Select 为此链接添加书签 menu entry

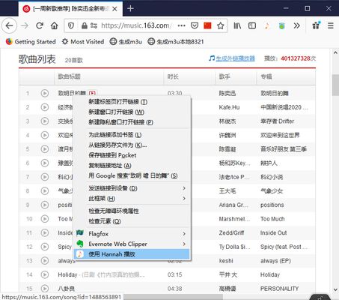pyautogui.click(x=132, y=135)
